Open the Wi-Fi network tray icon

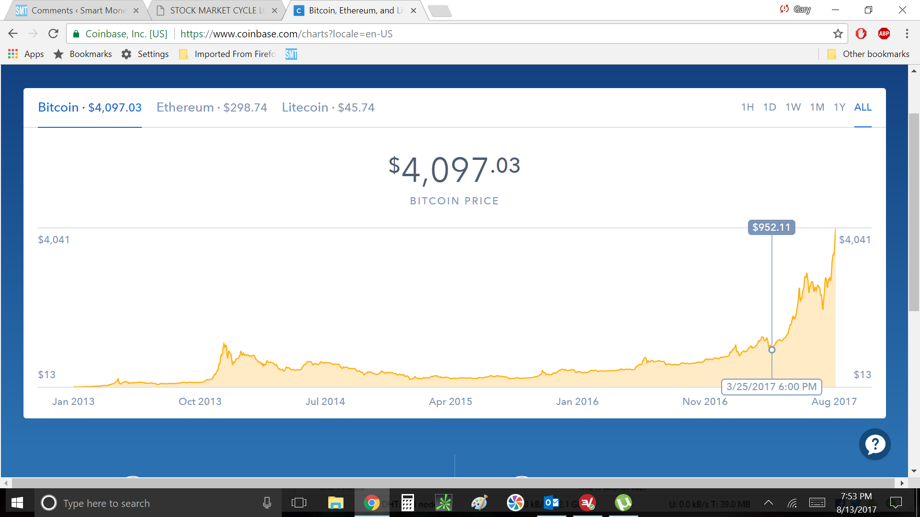(793, 503)
